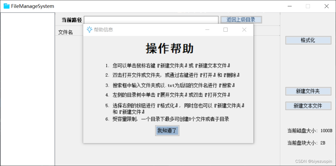Maximize the 帮助信息 dialog
The height and width of the screenshot is (166, 336).
click(225, 29)
